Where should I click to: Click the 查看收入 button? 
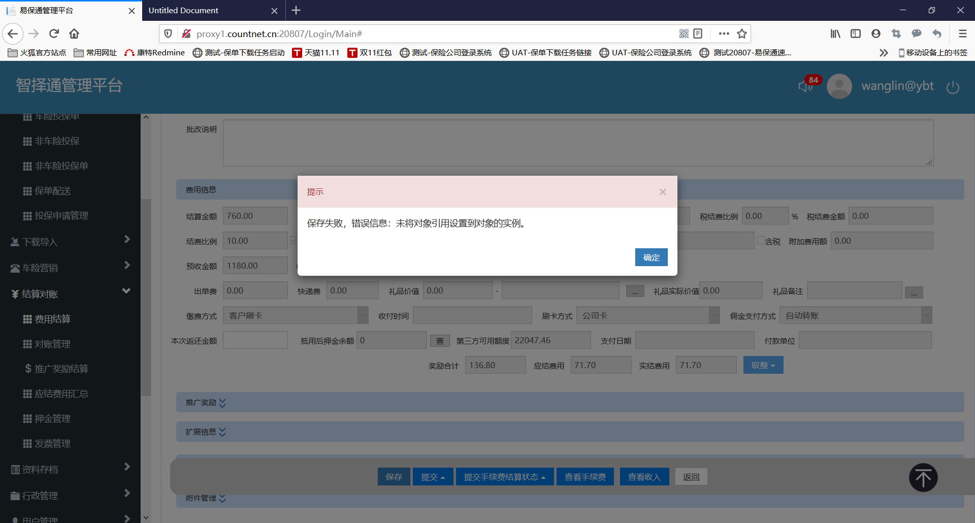(x=644, y=477)
